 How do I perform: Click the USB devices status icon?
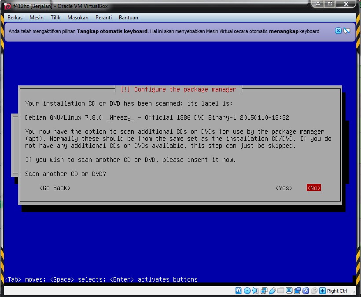[x=272, y=291]
